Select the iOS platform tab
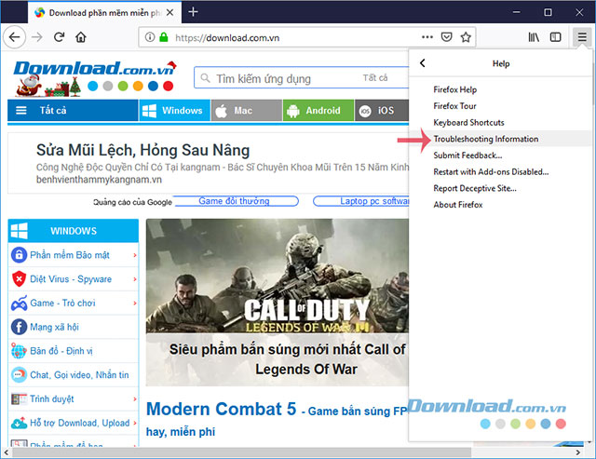 point(382,110)
